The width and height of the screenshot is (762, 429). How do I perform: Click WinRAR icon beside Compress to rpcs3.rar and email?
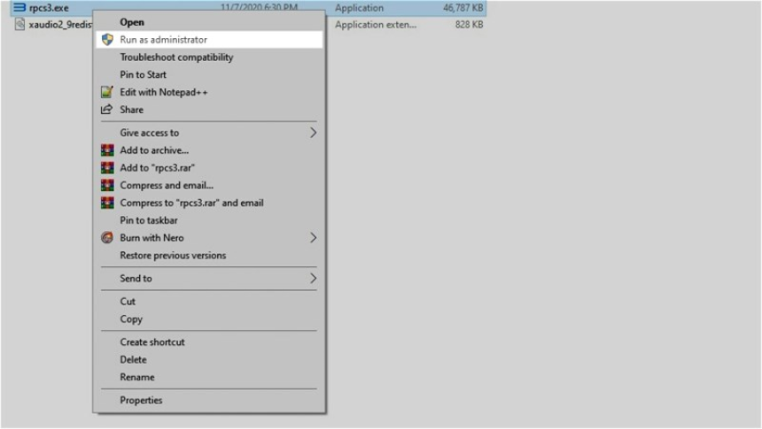(107, 203)
